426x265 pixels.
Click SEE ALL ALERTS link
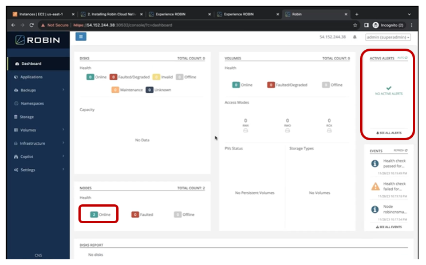pos(389,133)
